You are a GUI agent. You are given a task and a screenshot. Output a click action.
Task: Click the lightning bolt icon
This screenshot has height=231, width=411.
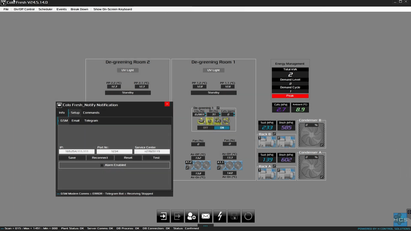[220, 216]
